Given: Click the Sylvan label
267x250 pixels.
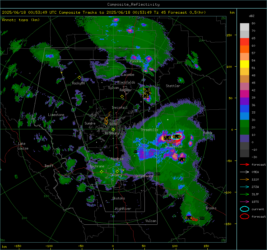Looking at the screenshot, I should [x=113, y=88].
